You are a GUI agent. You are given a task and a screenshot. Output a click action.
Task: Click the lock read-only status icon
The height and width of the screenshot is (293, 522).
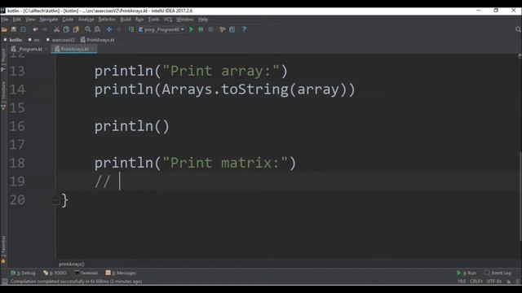[509, 282]
